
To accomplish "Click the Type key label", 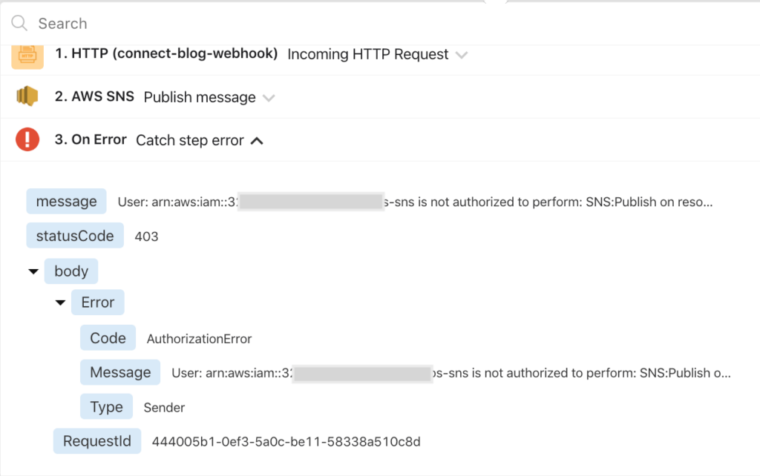I will [x=106, y=406].
